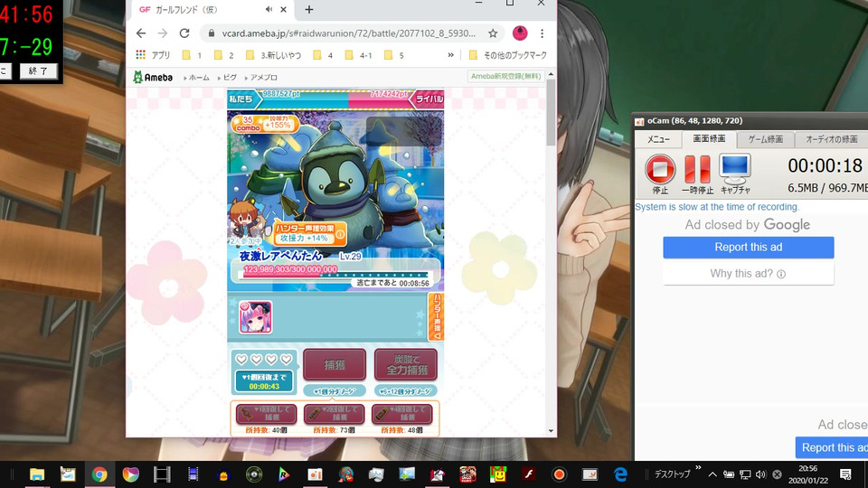Open bookmark folder 5
Image resolution: width=868 pixels, height=488 pixels.
394,55
